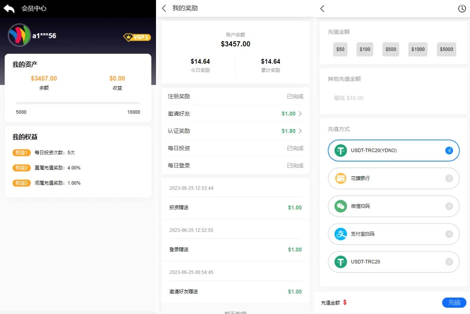Open recharge history clock icon
The image size is (470, 314).
tap(462, 9)
